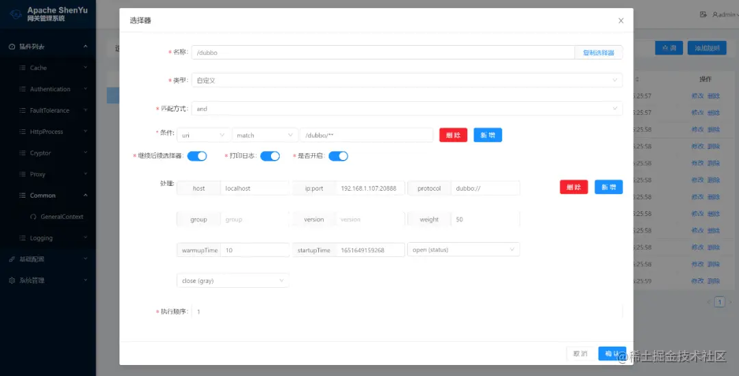Image resolution: width=739 pixels, height=376 pixels.
Task: Click pagination page 1 button
Action: 719,301
